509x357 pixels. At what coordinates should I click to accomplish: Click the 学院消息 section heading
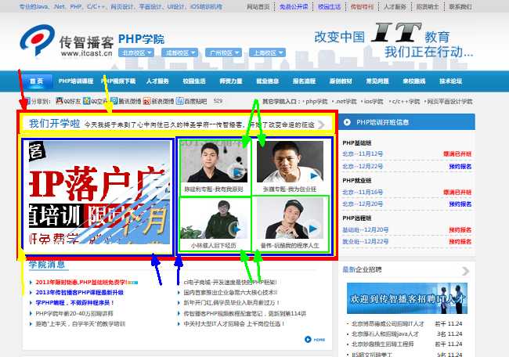(47, 265)
